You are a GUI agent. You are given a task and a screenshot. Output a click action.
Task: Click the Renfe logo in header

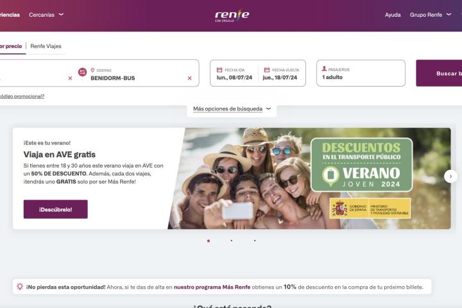pyautogui.click(x=232, y=15)
